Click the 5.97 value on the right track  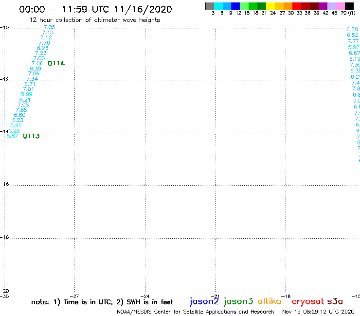click(354, 47)
